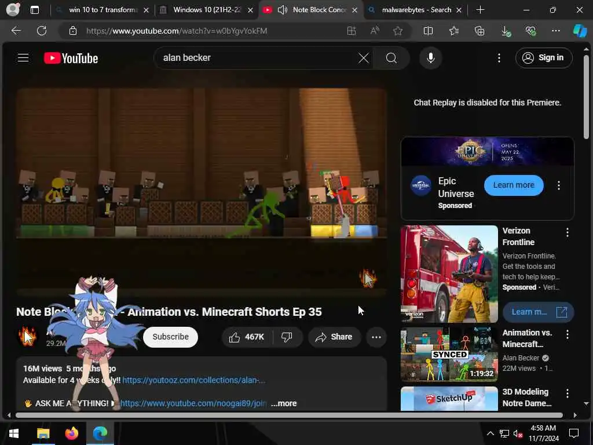
Task: Open a new tab with plus button
Action: point(480,10)
